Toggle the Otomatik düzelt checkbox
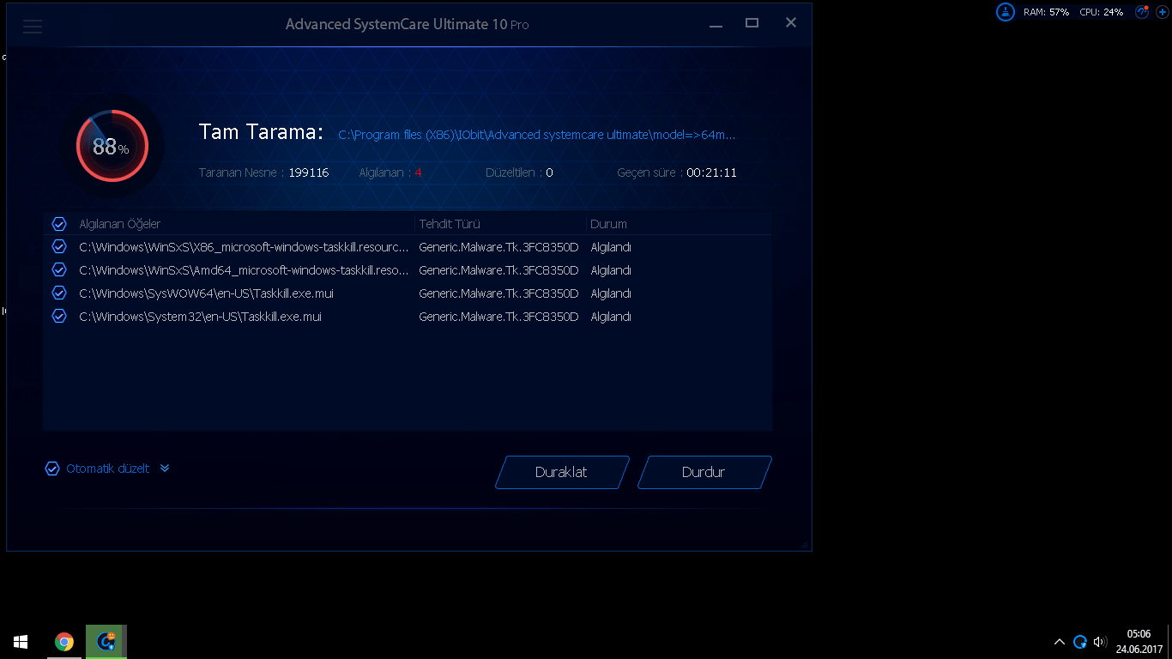Screen dimensions: 1172x659 [x=52, y=469]
